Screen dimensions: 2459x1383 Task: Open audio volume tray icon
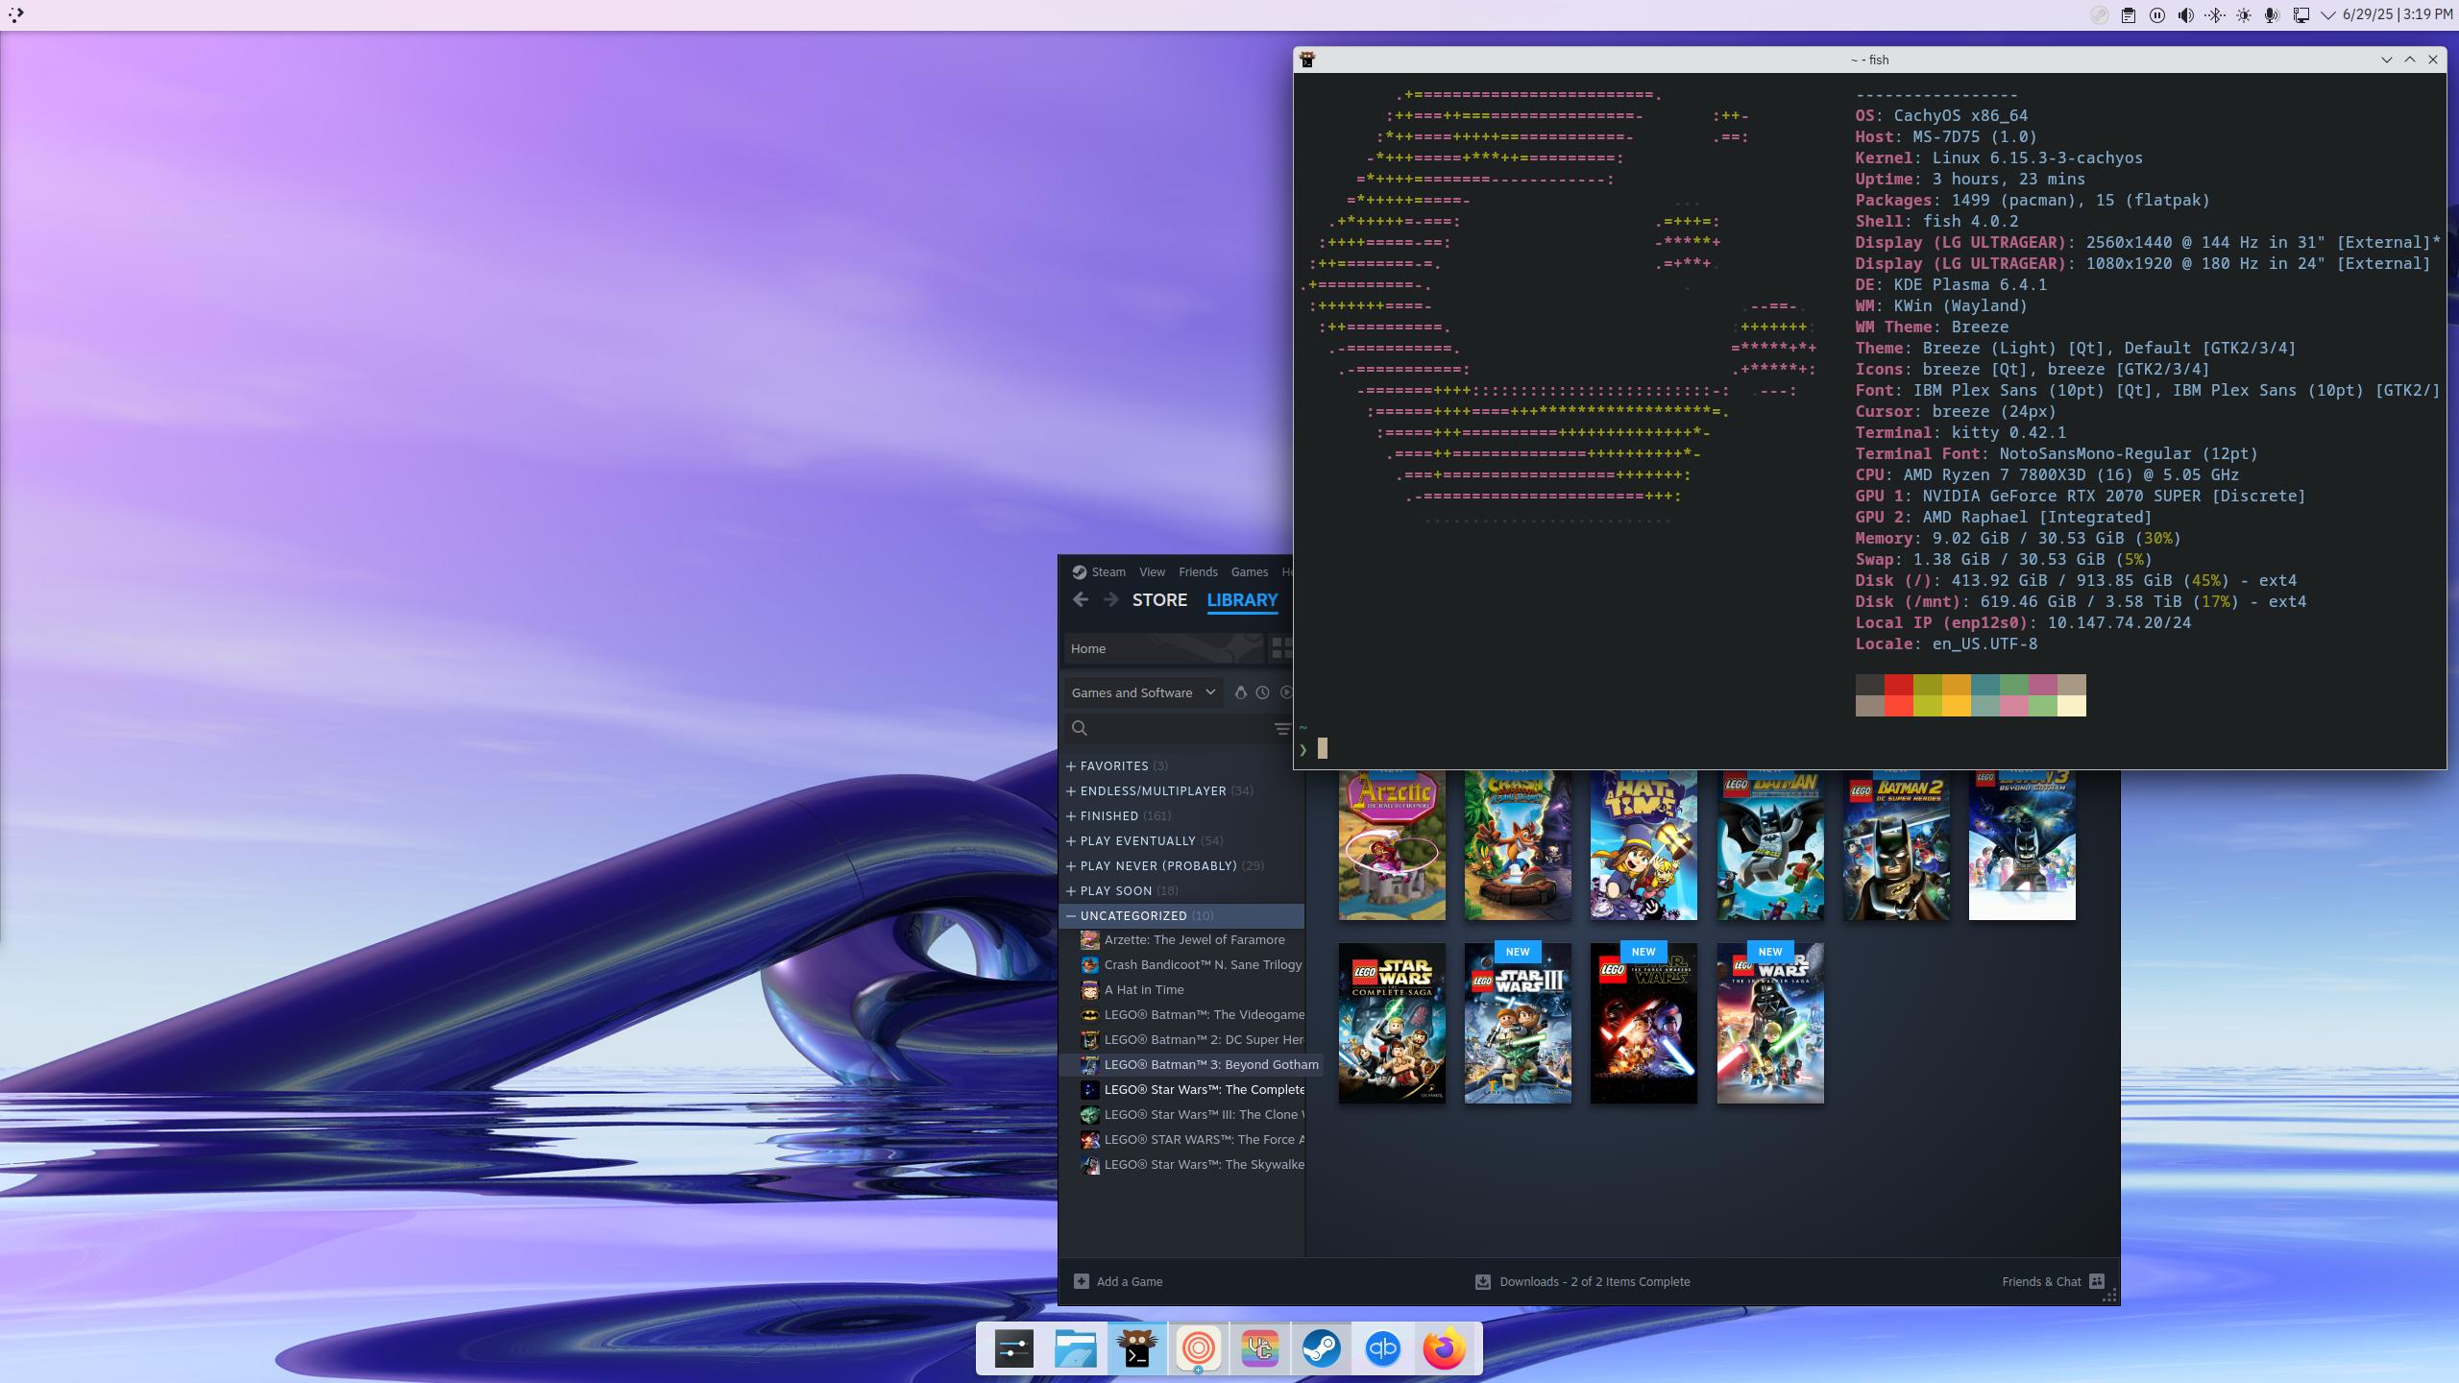pos(2186,15)
